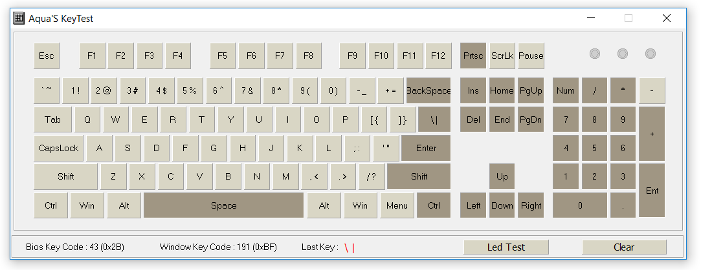Click the Enter key on main keyboard
The height and width of the screenshot is (270, 701).
pyautogui.click(x=426, y=148)
